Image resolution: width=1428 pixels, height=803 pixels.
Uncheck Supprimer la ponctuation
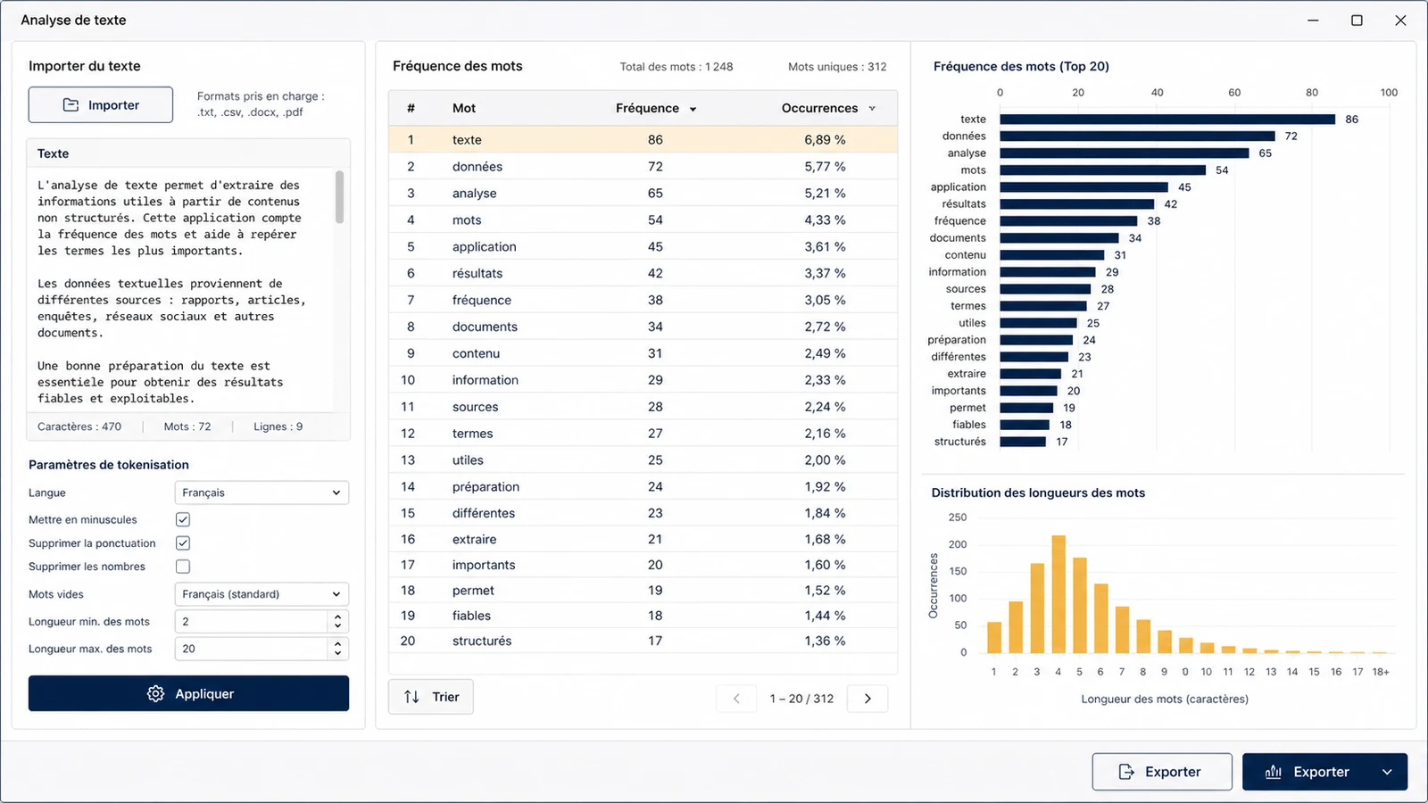pyautogui.click(x=183, y=543)
